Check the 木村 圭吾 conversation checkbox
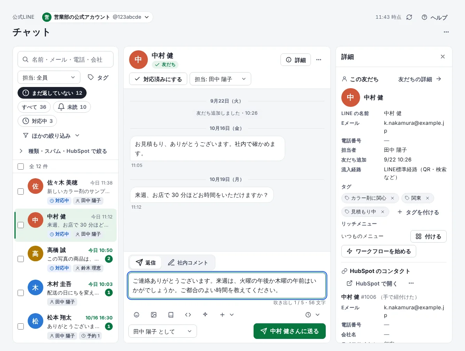The width and height of the screenshot is (465, 351). tap(21, 292)
